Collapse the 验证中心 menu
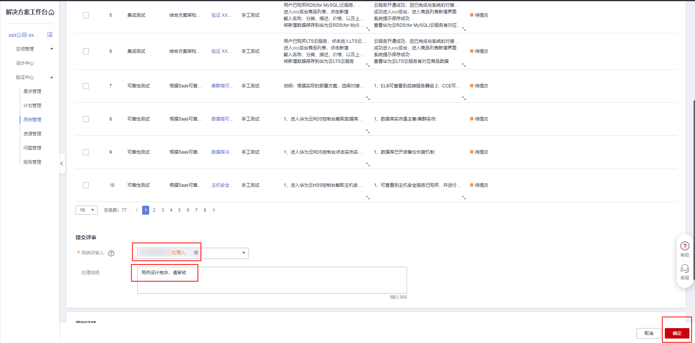Viewport: 695px width, 343px height. pyautogui.click(x=52, y=77)
